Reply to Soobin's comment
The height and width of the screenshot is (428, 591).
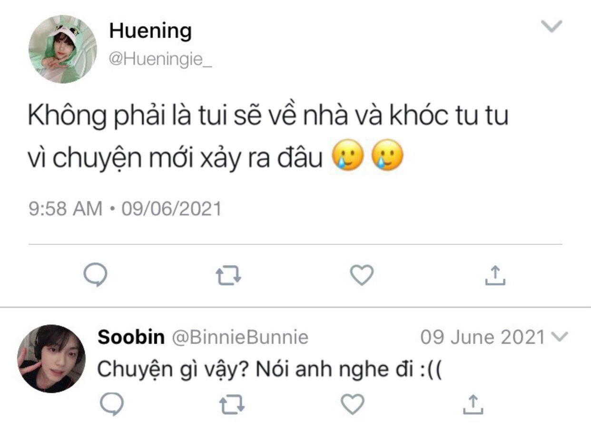(112, 405)
